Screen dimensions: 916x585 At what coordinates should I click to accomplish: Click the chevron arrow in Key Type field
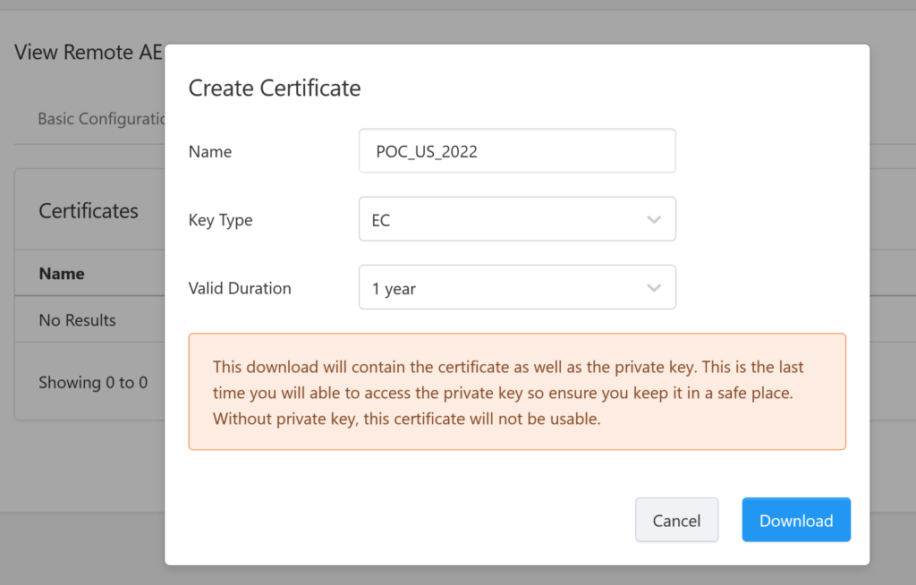(654, 220)
